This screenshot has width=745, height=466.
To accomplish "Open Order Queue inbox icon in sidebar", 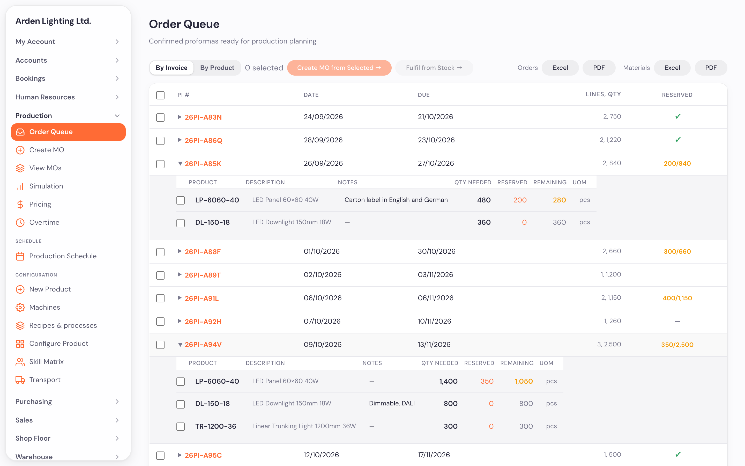I will (20, 132).
